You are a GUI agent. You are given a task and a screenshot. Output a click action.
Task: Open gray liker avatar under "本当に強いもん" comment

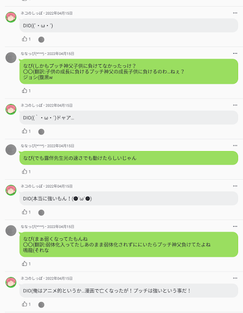[41, 213]
